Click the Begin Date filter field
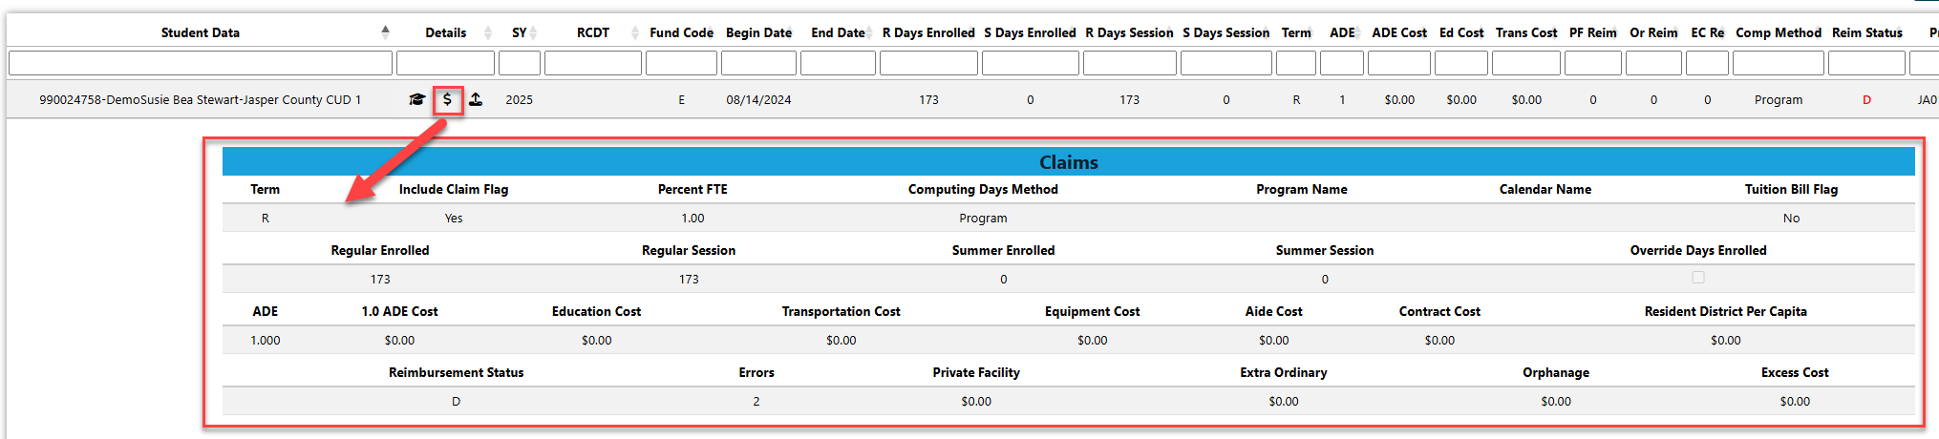This screenshot has height=439, width=1939. pos(758,63)
